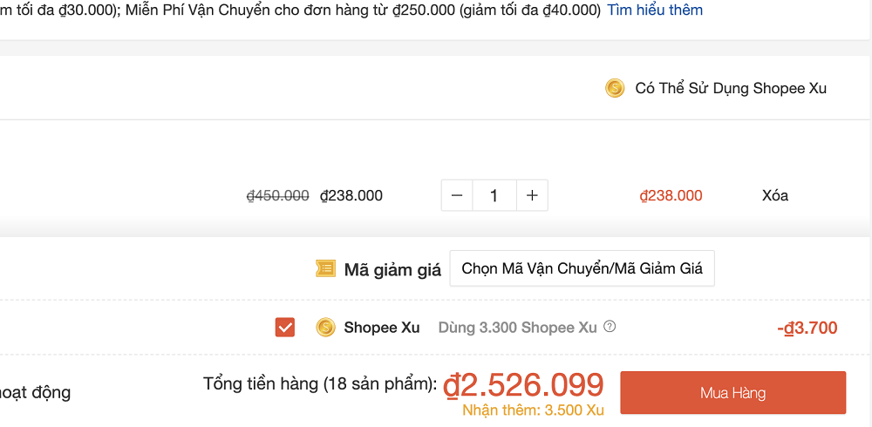
Task: Increase quantity with the plus button
Action: click(x=532, y=196)
